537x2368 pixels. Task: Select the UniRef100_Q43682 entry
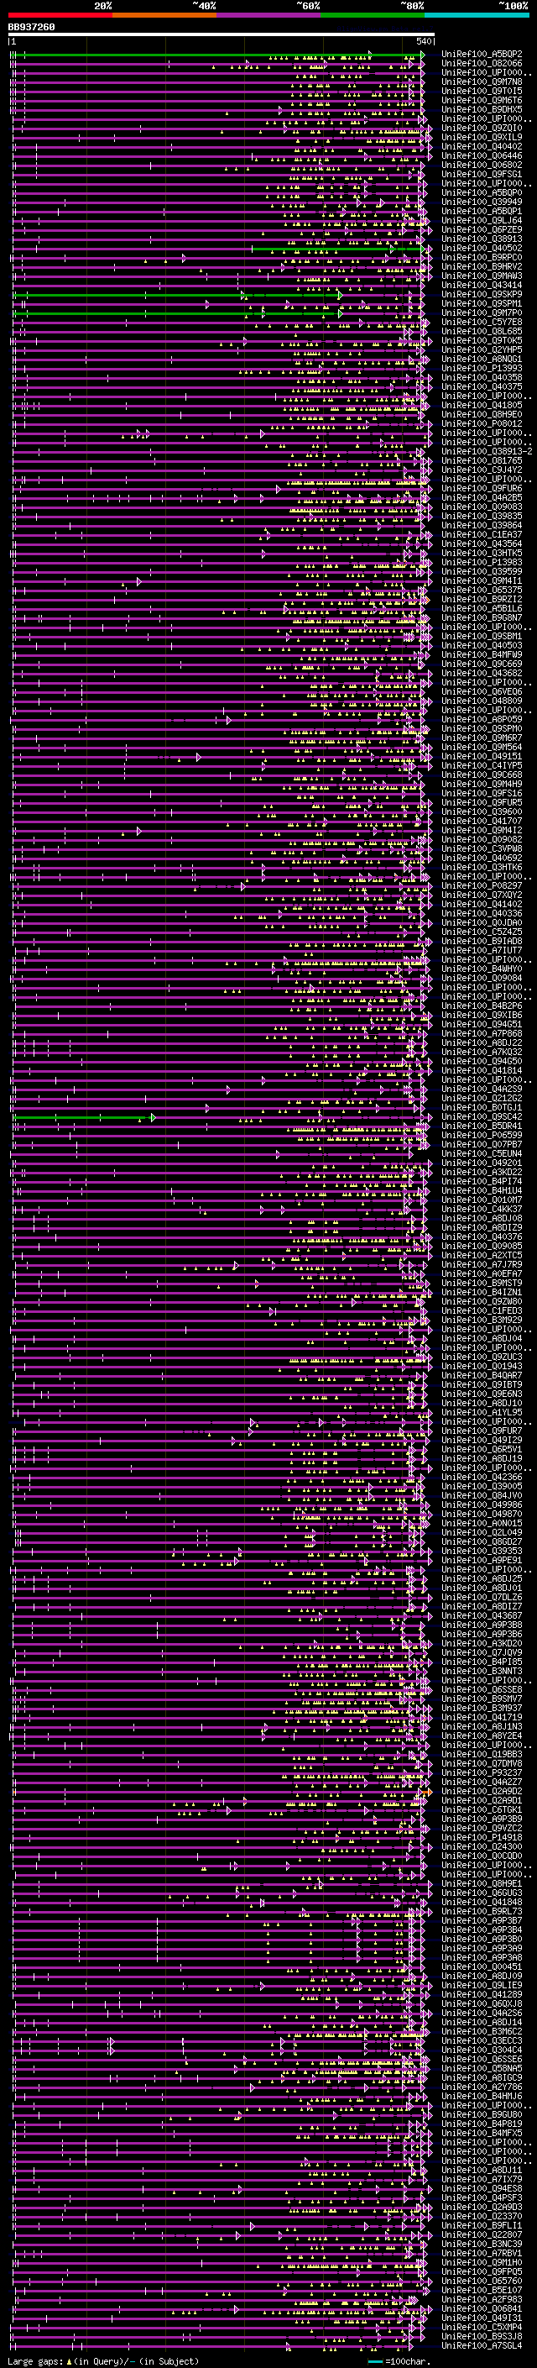pyautogui.click(x=482, y=673)
